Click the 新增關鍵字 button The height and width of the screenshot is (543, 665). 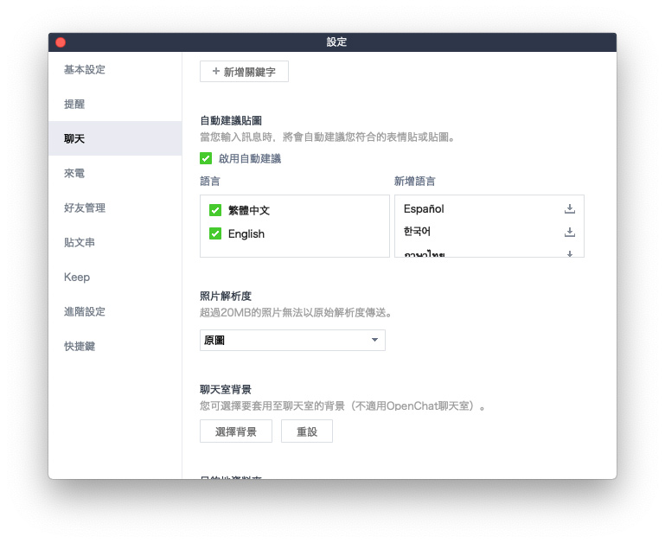click(244, 72)
